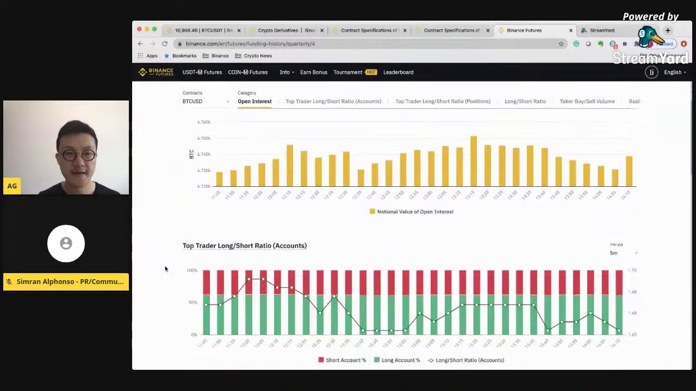Select Top Trader Long/Short Ratio (Positions) tab
The image size is (696, 391).
[x=443, y=102]
